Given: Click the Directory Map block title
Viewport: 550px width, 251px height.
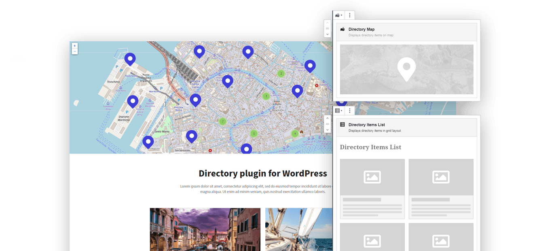Looking at the screenshot, I should (361, 29).
